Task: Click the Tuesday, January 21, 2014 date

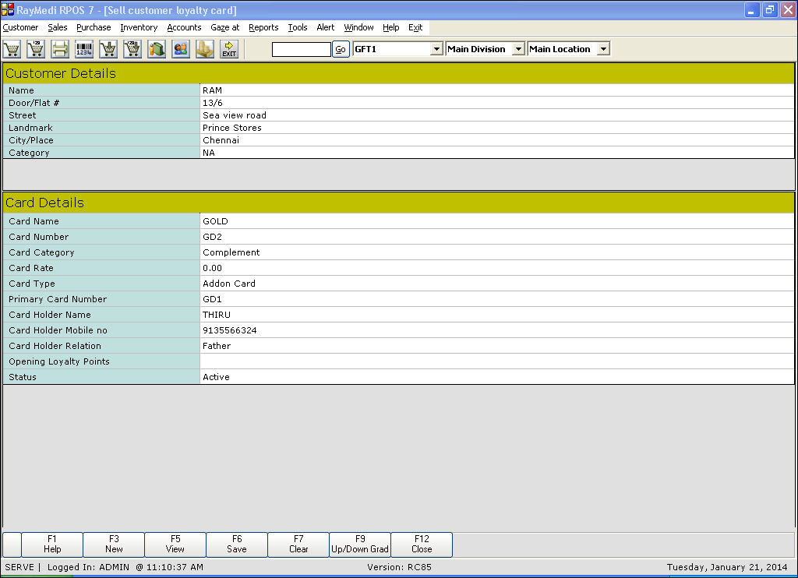Action: [x=727, y=567]
